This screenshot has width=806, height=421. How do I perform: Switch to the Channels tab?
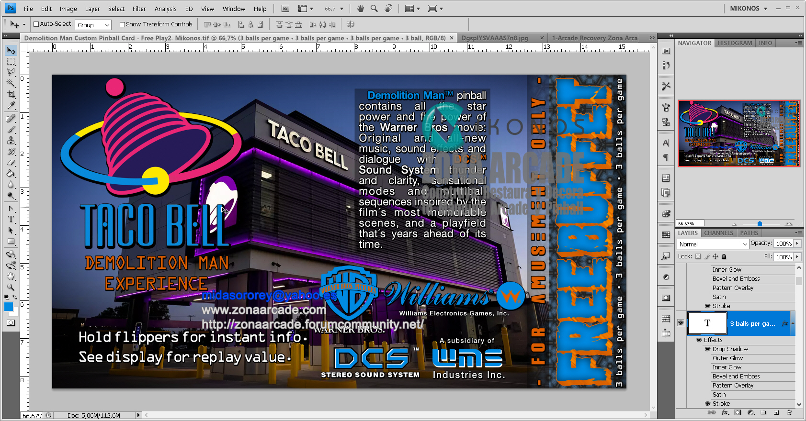coord(718,233)
